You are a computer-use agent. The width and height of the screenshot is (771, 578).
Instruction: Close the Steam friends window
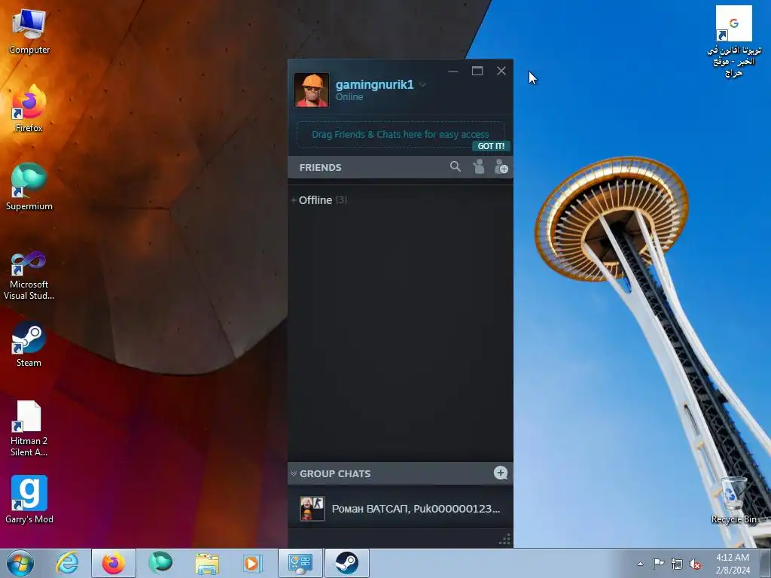point(501,71)
